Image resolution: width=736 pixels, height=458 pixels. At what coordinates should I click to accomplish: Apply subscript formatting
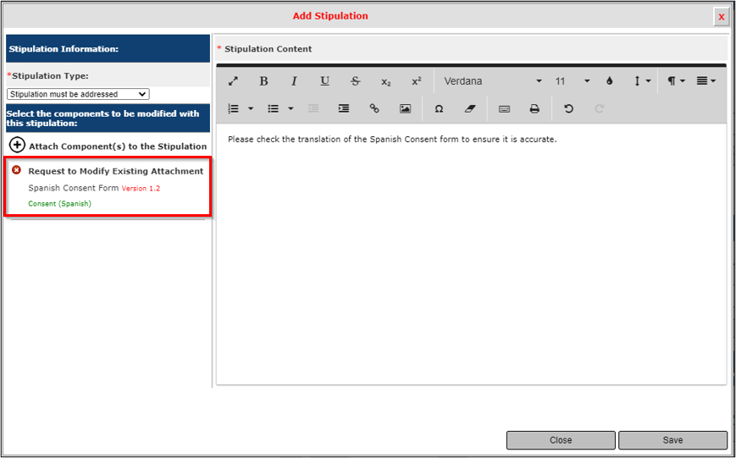(386, 81)
